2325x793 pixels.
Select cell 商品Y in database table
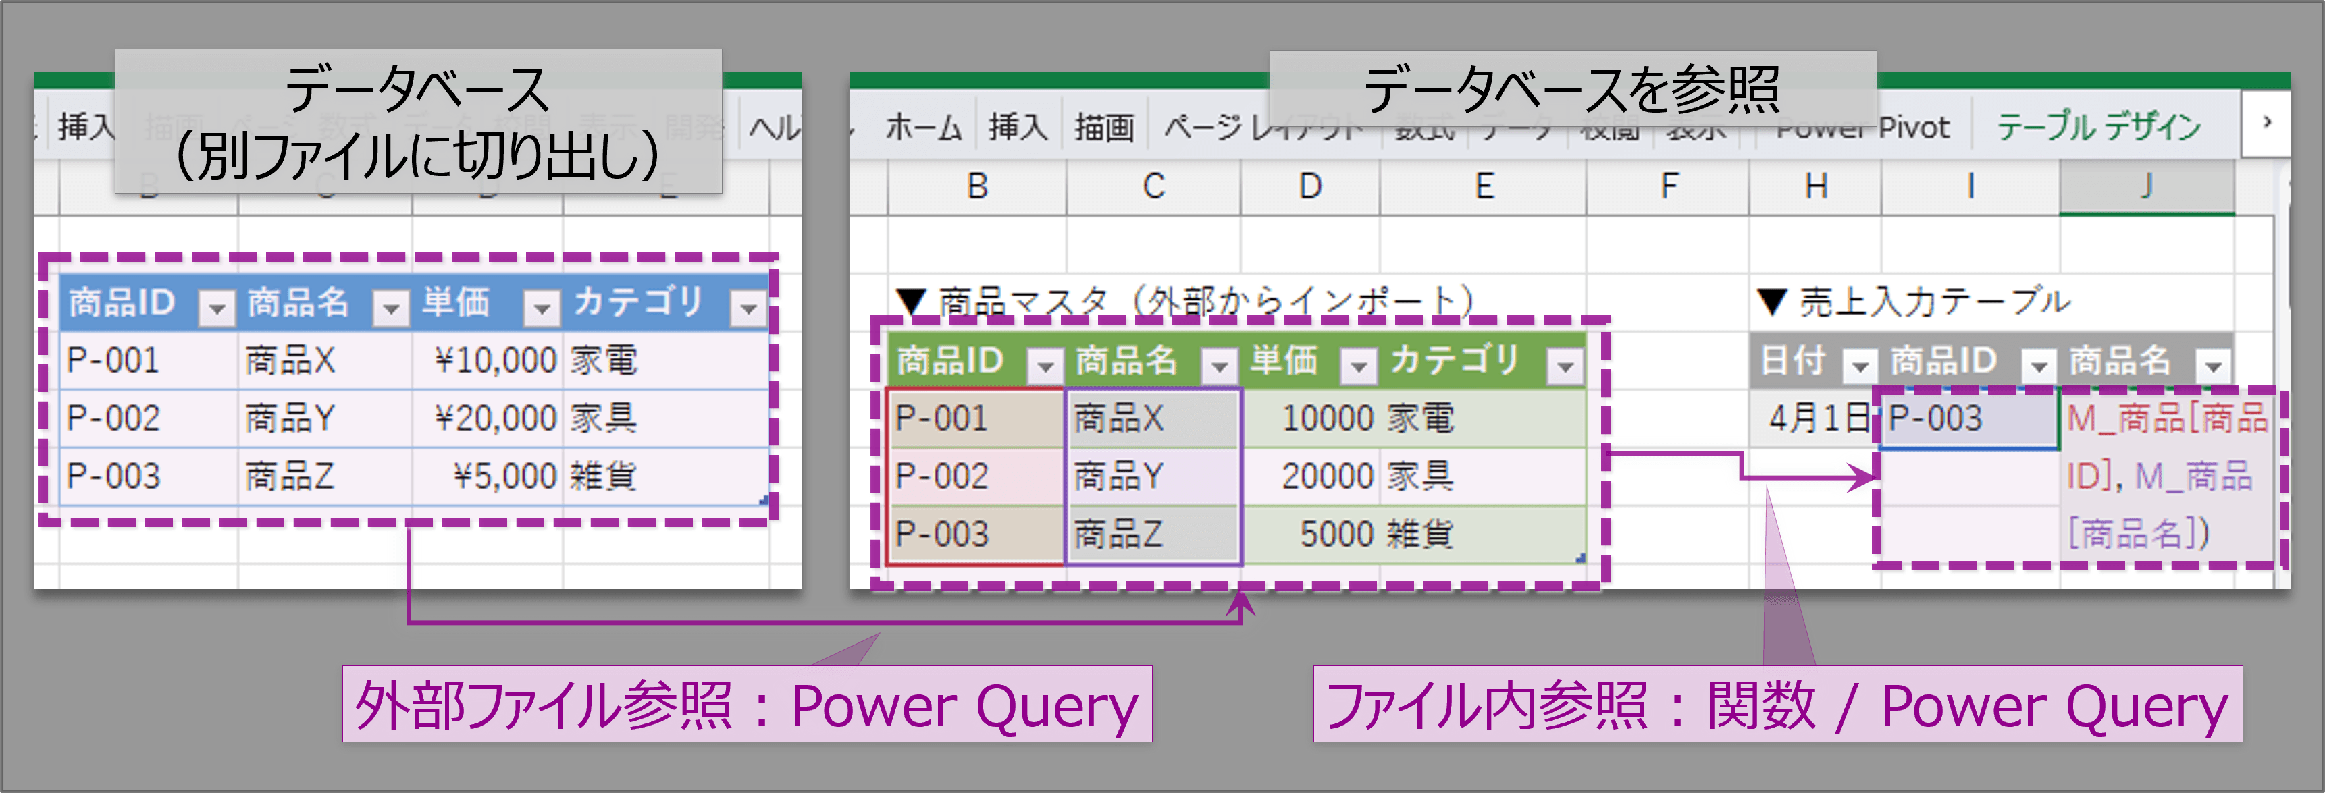tap(326, 418)
